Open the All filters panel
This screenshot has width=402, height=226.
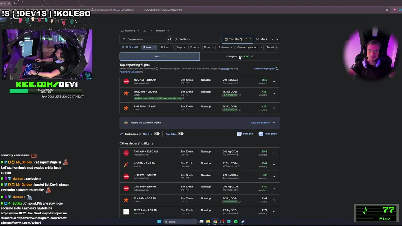(x=130, y=47)
